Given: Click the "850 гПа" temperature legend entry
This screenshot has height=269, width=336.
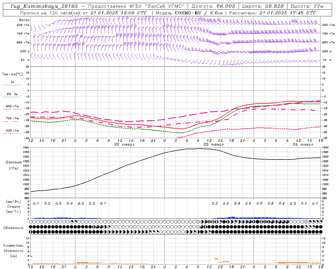Looking at the screenshot, I should (12, 106).
